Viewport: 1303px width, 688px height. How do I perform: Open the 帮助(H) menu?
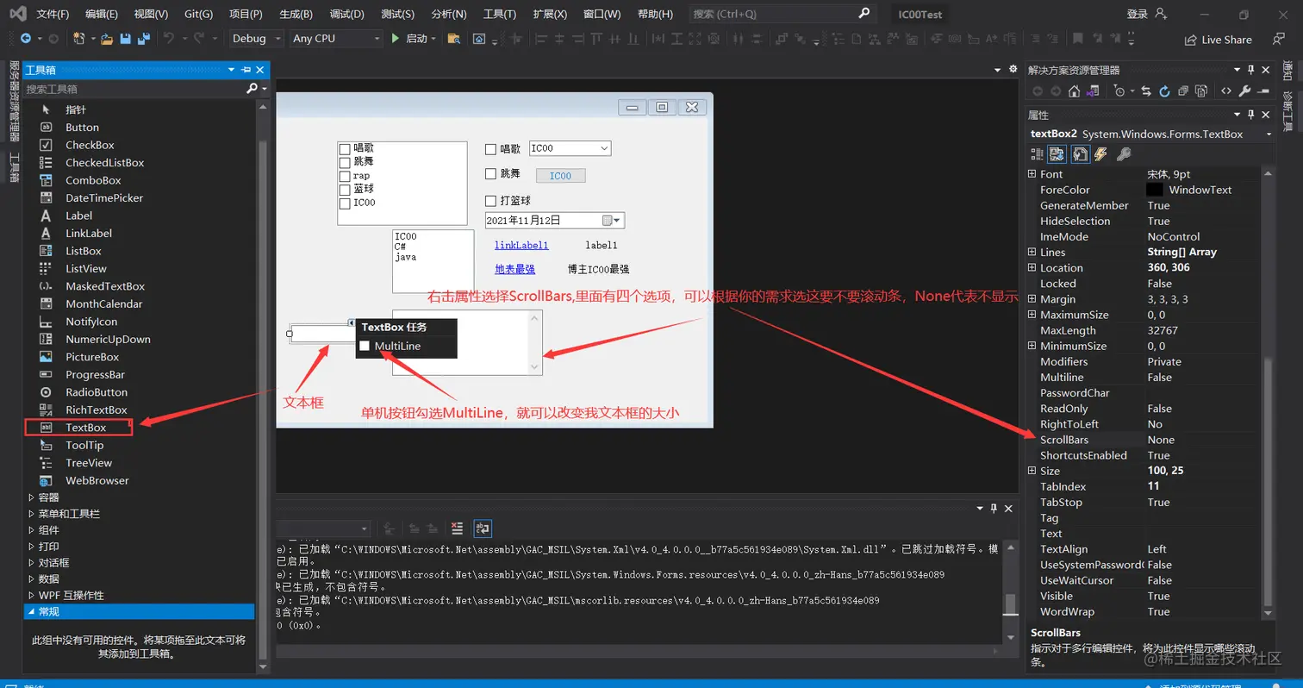point(655,14)
